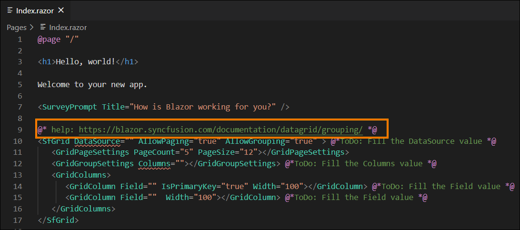Image resolution: width=520 pixels, height=230 pixels.
Task: Click the underlined Columns attribute in GridGroupSettings
Action: click(x=155, y=164)
